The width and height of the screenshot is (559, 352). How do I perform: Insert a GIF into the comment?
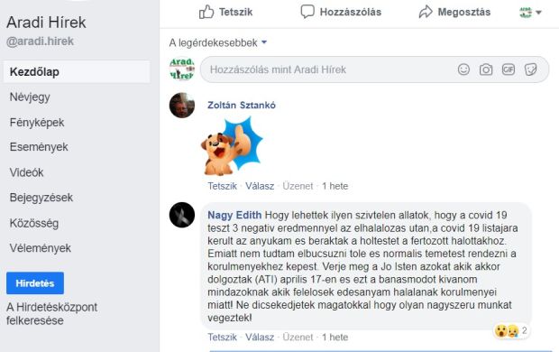(x=508, y=69)
